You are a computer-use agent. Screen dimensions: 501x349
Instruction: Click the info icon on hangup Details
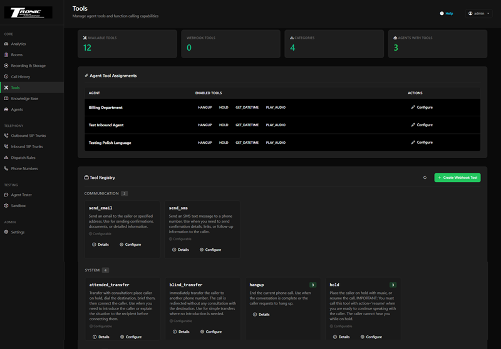[x=255, y=315]
